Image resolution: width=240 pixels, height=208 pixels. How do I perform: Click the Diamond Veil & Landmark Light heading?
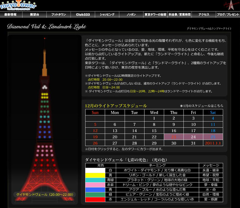pyautogui.click(x=47, y=27)
